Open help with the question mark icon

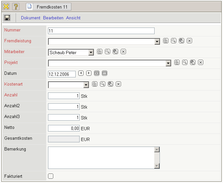pyautogui.click(x=16, y=7)
